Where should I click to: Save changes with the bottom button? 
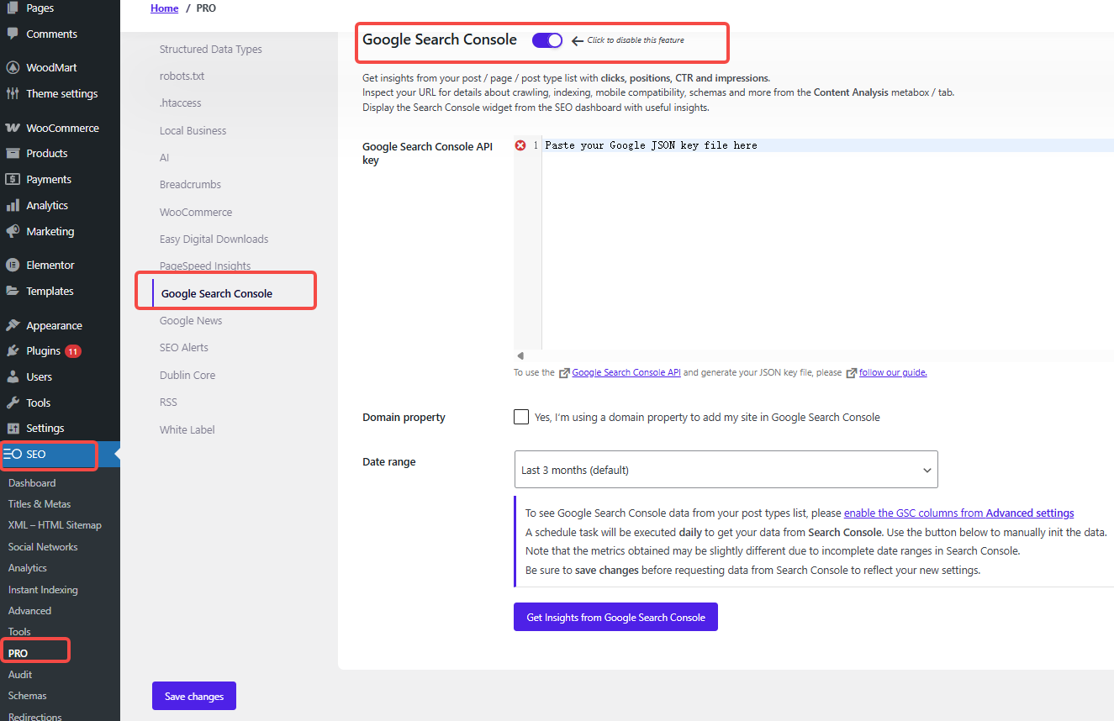pos(193,696)
